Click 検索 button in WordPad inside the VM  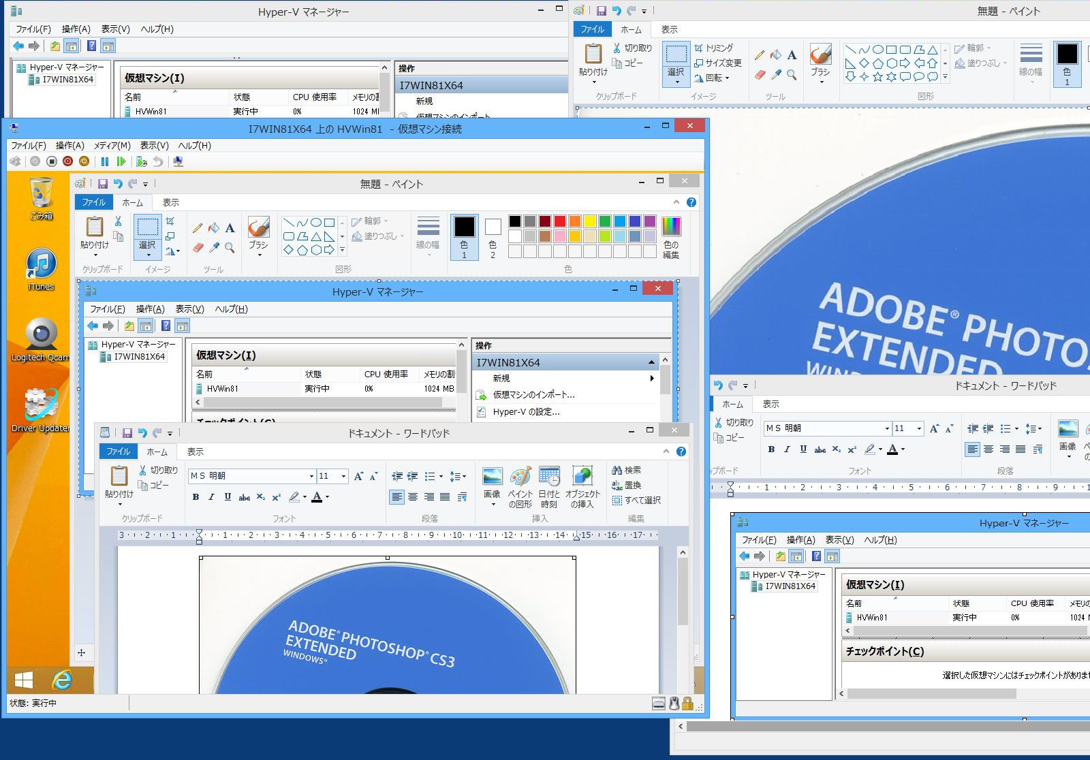pyautogui.click(x=627, y=470)
